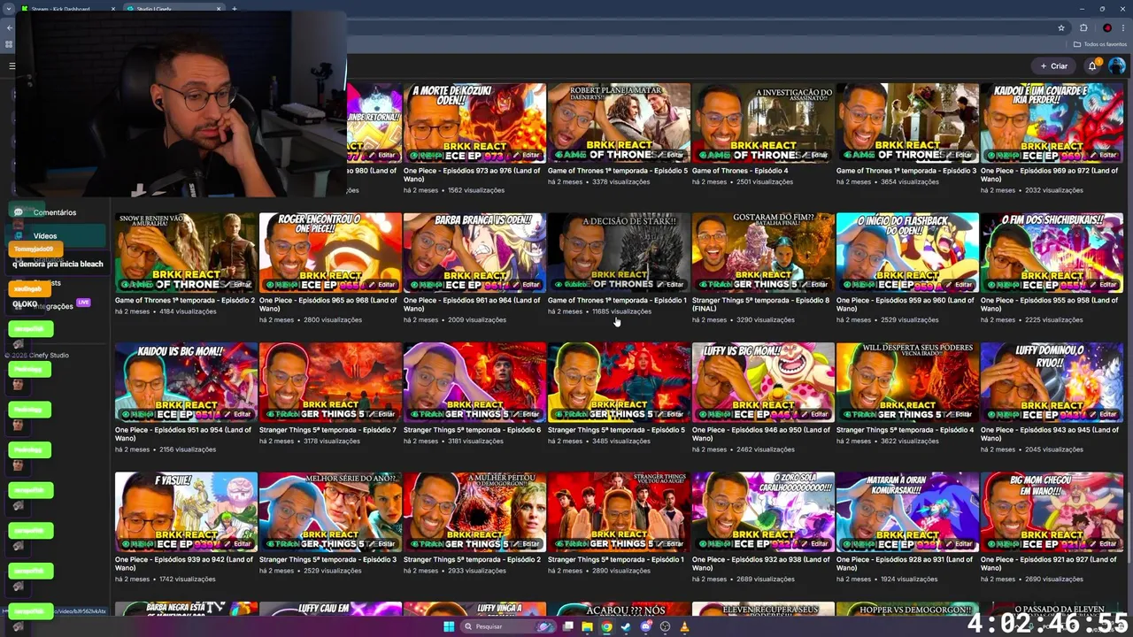Open File Explorer from the taskbar
The height and width of the screenshot is (637, 1133).
(x=587, y=626)
